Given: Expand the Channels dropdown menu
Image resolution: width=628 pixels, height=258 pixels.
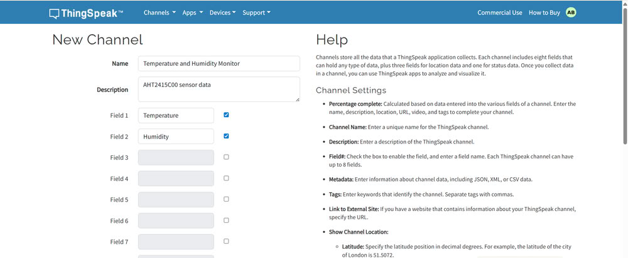Looking at the screenshot, I should (x=160, y=13).
